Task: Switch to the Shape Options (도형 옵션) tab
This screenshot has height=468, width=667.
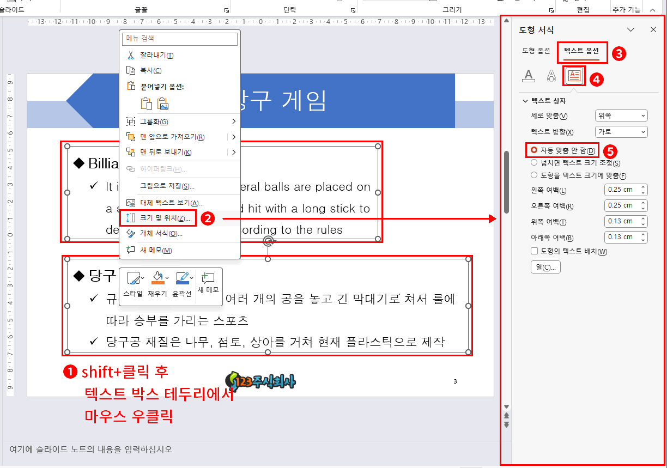Action: 536,51
